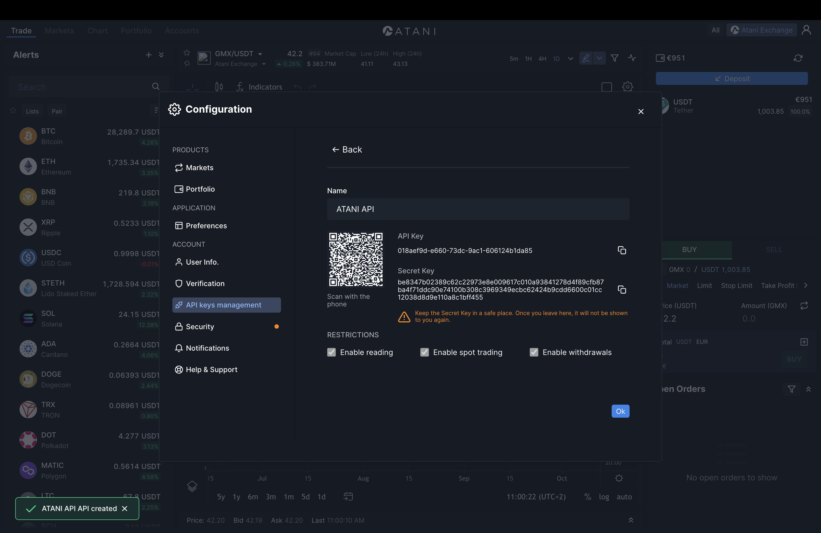Select the ETH Ethereum row
Screen dimensions: 821x533
click(x=90, y=167)
